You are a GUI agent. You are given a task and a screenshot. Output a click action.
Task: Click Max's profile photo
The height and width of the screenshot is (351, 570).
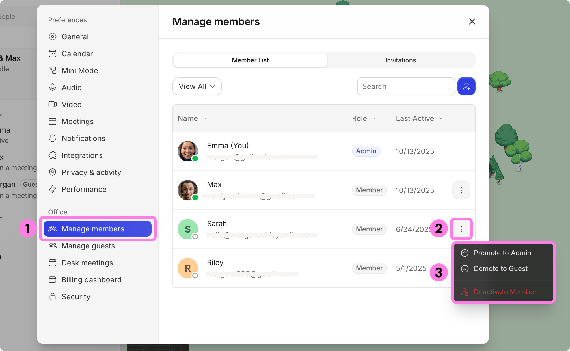[188, 190]
